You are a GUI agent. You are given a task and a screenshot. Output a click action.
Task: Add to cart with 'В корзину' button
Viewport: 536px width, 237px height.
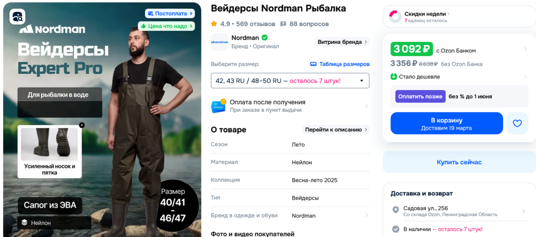[447, 123]
